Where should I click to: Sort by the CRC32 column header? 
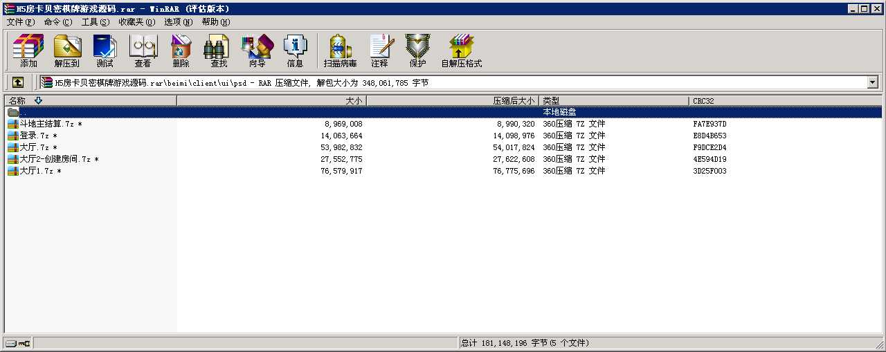tap(786, 101)
